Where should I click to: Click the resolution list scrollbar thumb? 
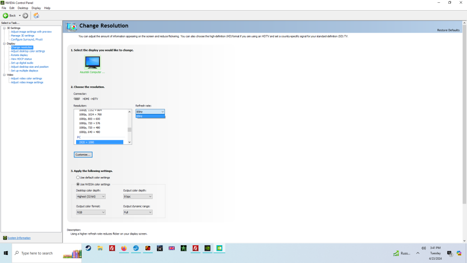click(x=129, y=130)
